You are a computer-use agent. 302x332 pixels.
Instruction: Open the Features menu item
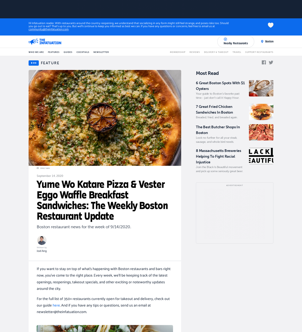coord(54,52)
